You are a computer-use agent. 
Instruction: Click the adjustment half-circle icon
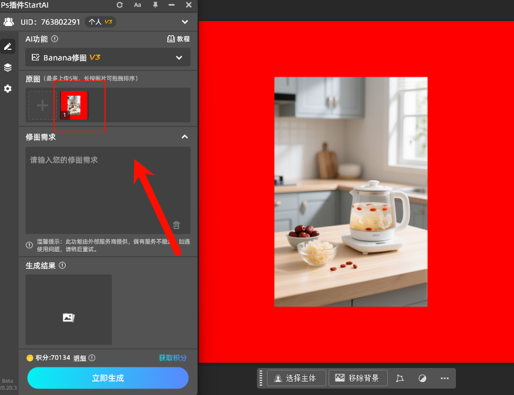[x=422, y=379]
